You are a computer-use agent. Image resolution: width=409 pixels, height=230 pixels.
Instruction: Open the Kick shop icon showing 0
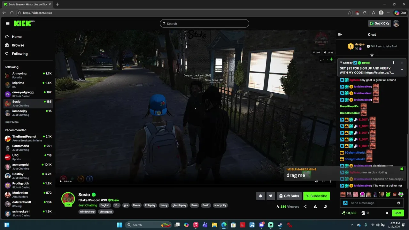click(x=365, y=213)
